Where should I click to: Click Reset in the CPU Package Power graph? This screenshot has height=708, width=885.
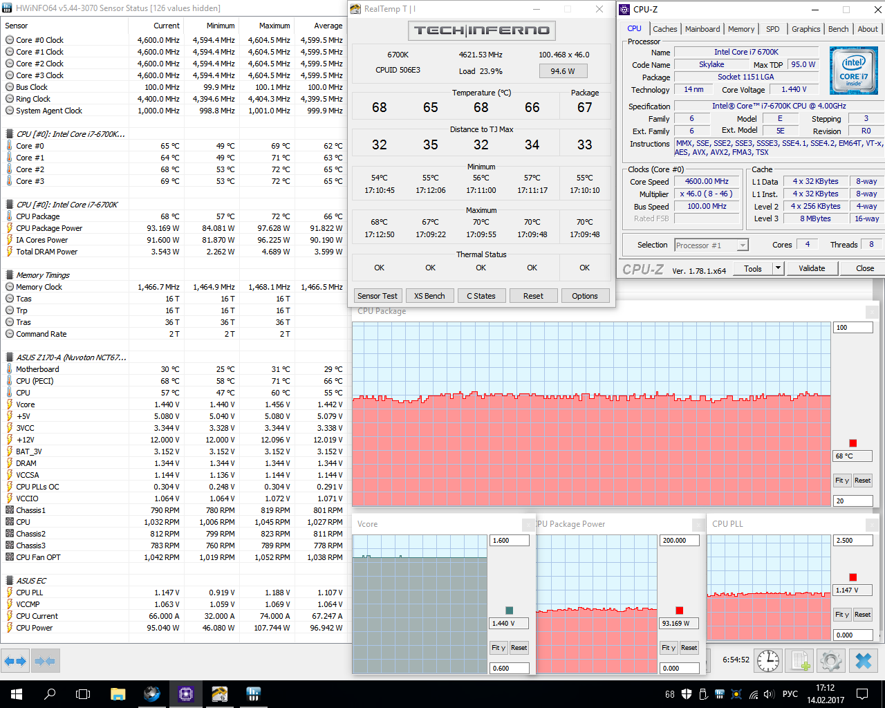(x=689, y=648)
